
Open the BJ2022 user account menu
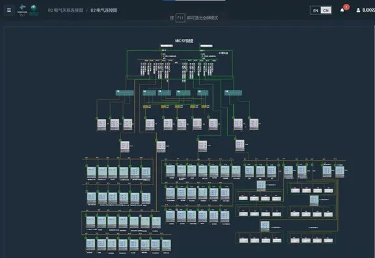pos(365,10)
